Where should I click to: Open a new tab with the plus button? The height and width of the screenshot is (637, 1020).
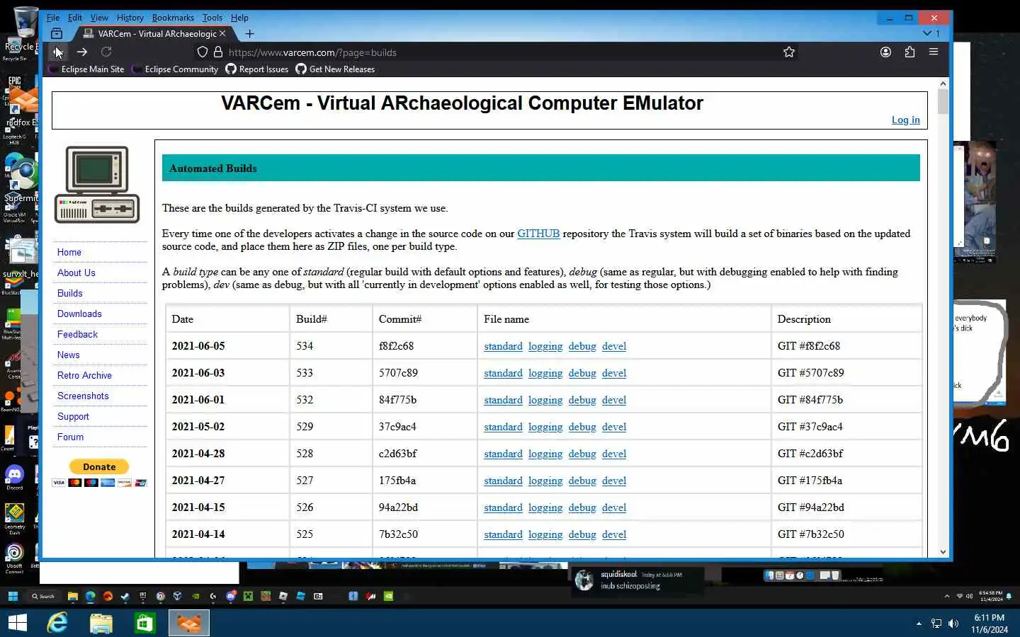(x=249, y=33)
